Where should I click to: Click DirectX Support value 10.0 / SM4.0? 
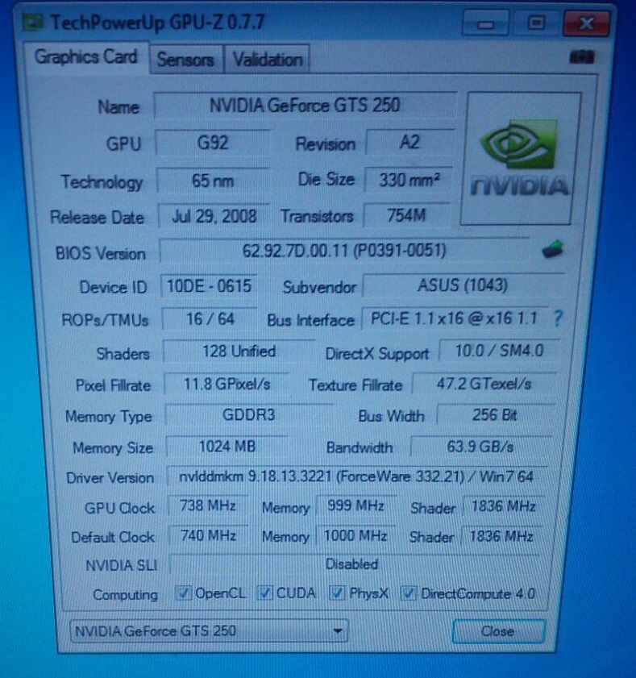point(500,350)
